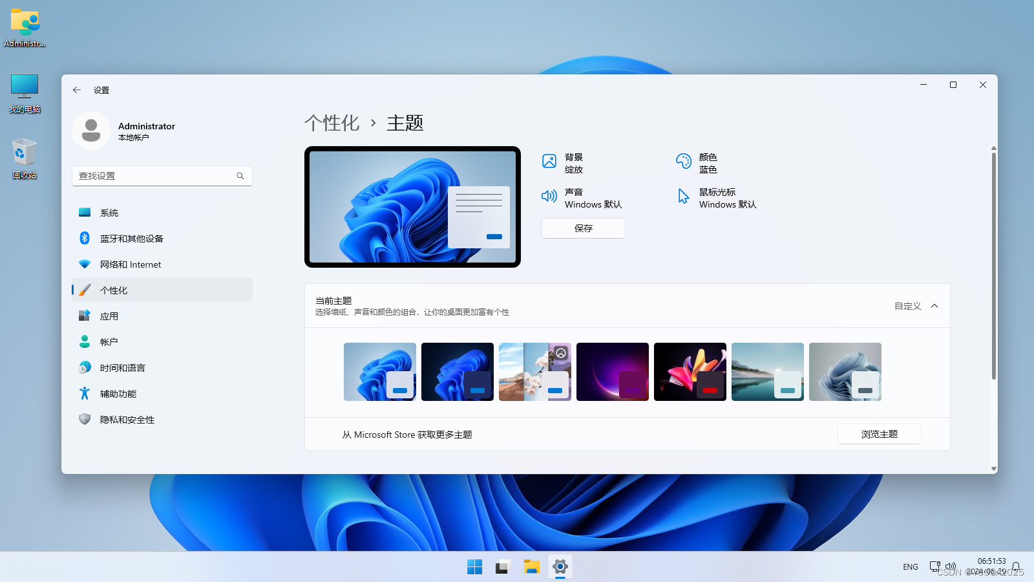Select 我的电脑 desktop icon
Viewport: 1034px width, 582px height.
click(x=25, y=94)
